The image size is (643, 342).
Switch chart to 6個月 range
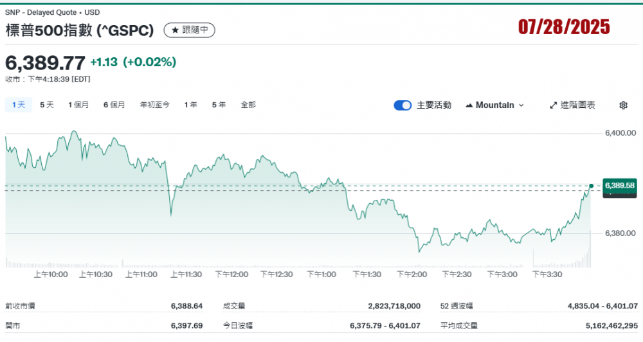pyautogui.click(x=114, y=105)
